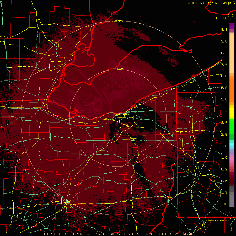This screenshot has width=236, height=236.
Task: Click the 5.0 legend value
Action: (x=224, y=99)
